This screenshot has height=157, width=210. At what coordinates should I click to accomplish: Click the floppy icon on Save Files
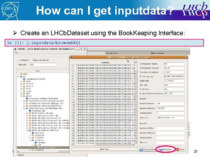point(161,149)
